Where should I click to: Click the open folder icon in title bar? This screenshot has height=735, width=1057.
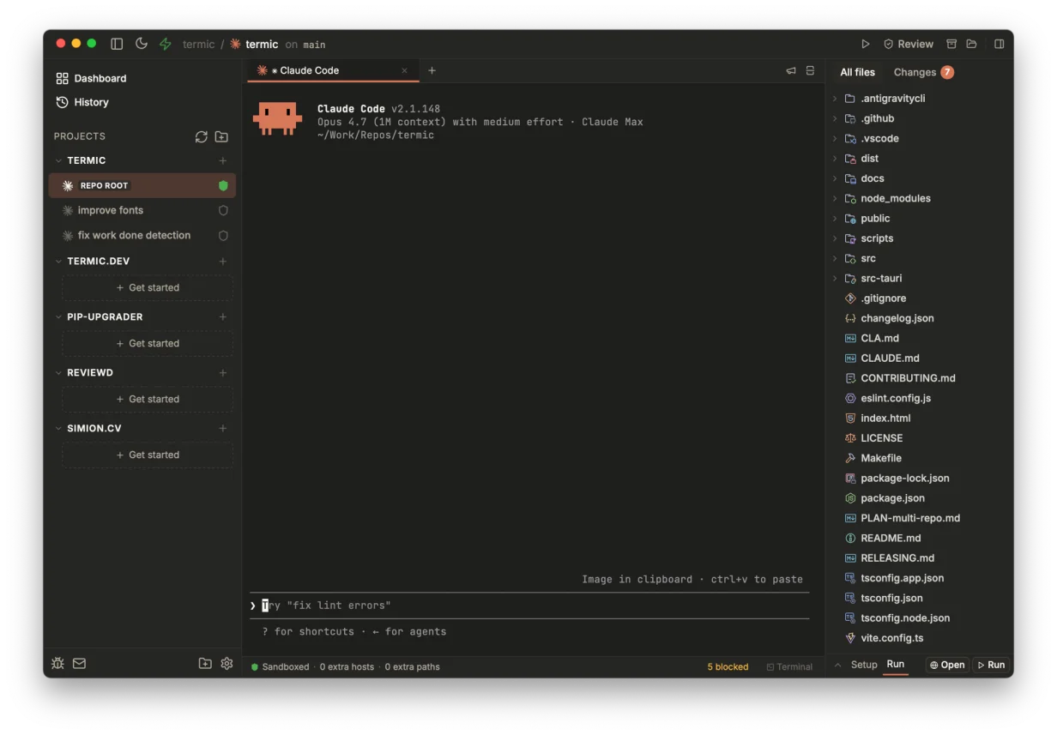[971, 44]
